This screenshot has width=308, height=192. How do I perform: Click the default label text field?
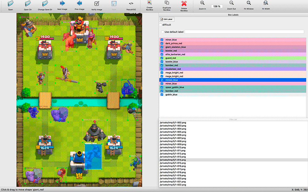click(244, 32)
